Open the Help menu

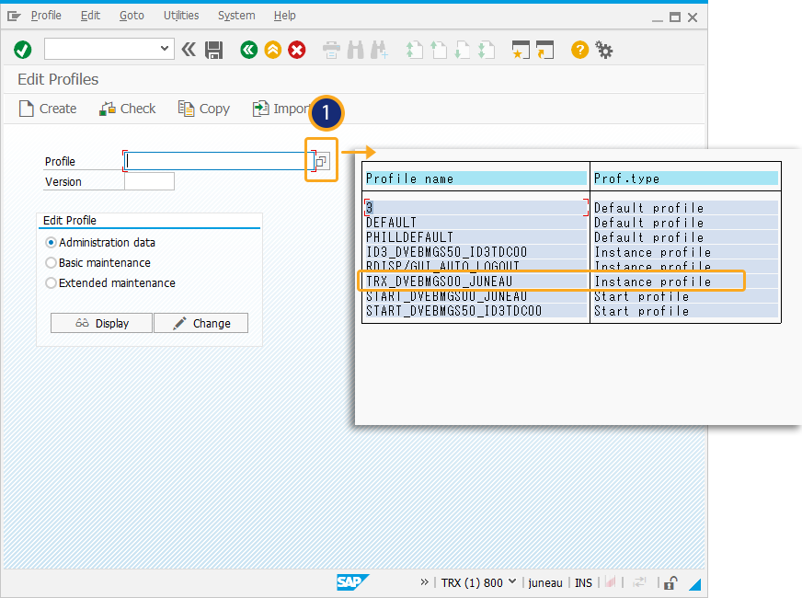[x=285, y=16]
